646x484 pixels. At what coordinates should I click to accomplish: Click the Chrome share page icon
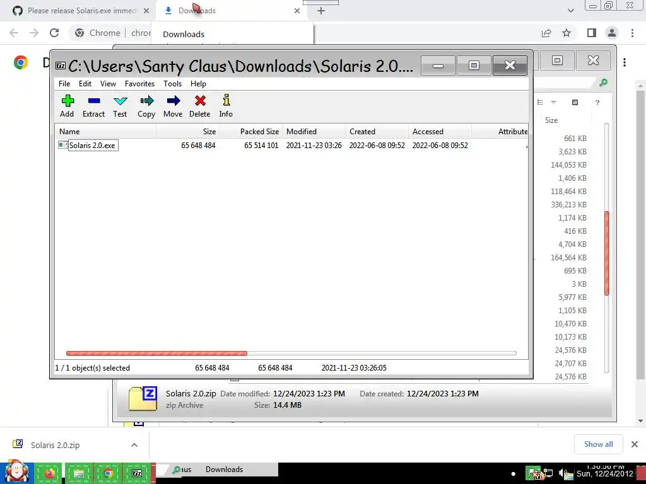click(546, 33)
